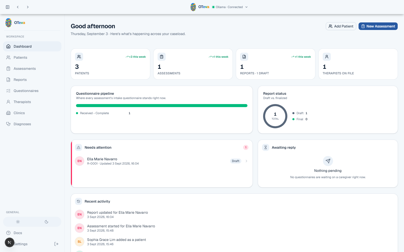Click the green questionnaire pipeline progress bar
This screenshot has height=252, width=404.
pyautogui.click(x=162, y=106)
